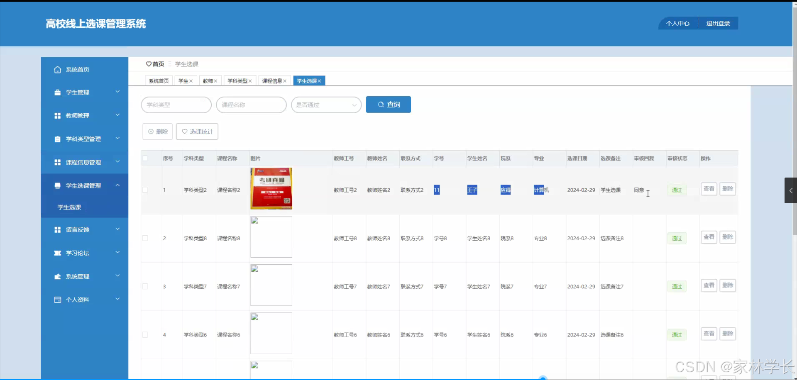Click 查看 for row 2 课程名称8

tap(709, 237)
